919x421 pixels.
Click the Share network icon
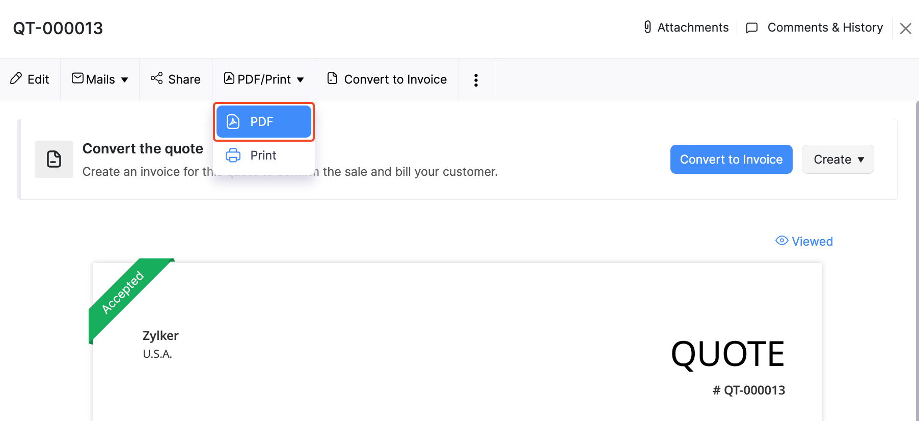156,78
